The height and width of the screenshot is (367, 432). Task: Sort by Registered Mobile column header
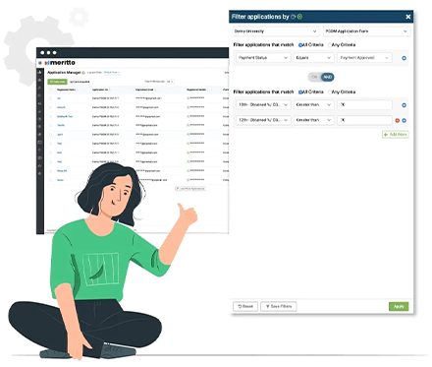[196, 90]
